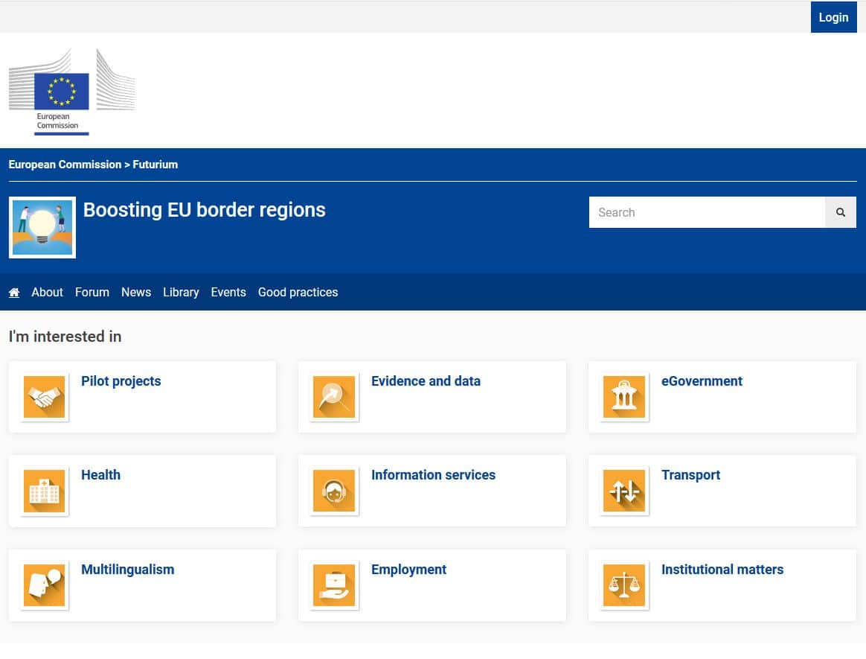Focus the Search input field
Screen dimensions: 866x659
pyautogui.click(x=707, y=212)
